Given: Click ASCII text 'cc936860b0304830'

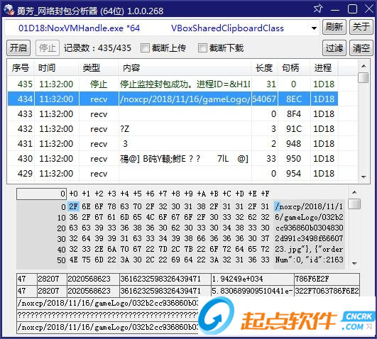Looking at the screenshot, I should (x=309, y=228).
